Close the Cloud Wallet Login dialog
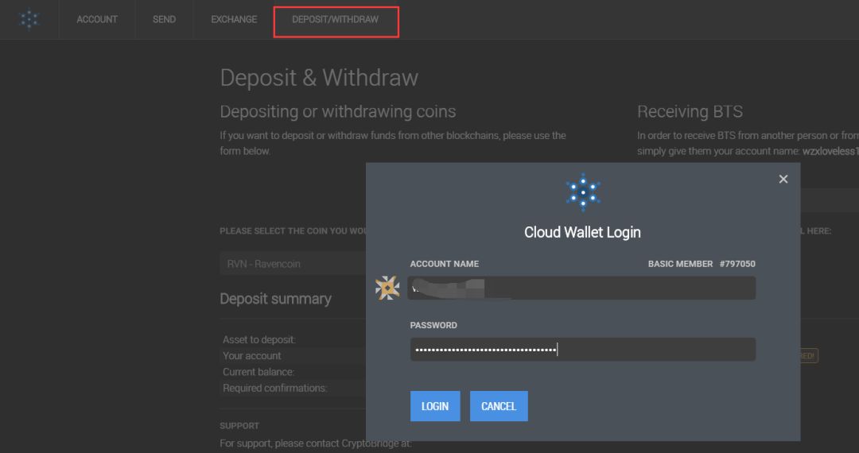Screen dimensions: 859x453 point(783,179)
